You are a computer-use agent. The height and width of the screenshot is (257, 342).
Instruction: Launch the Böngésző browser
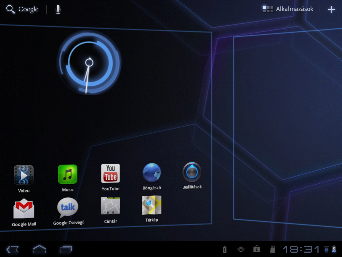click(x=152, y=177)
